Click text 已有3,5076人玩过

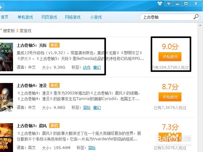click(x=170, y=148)
